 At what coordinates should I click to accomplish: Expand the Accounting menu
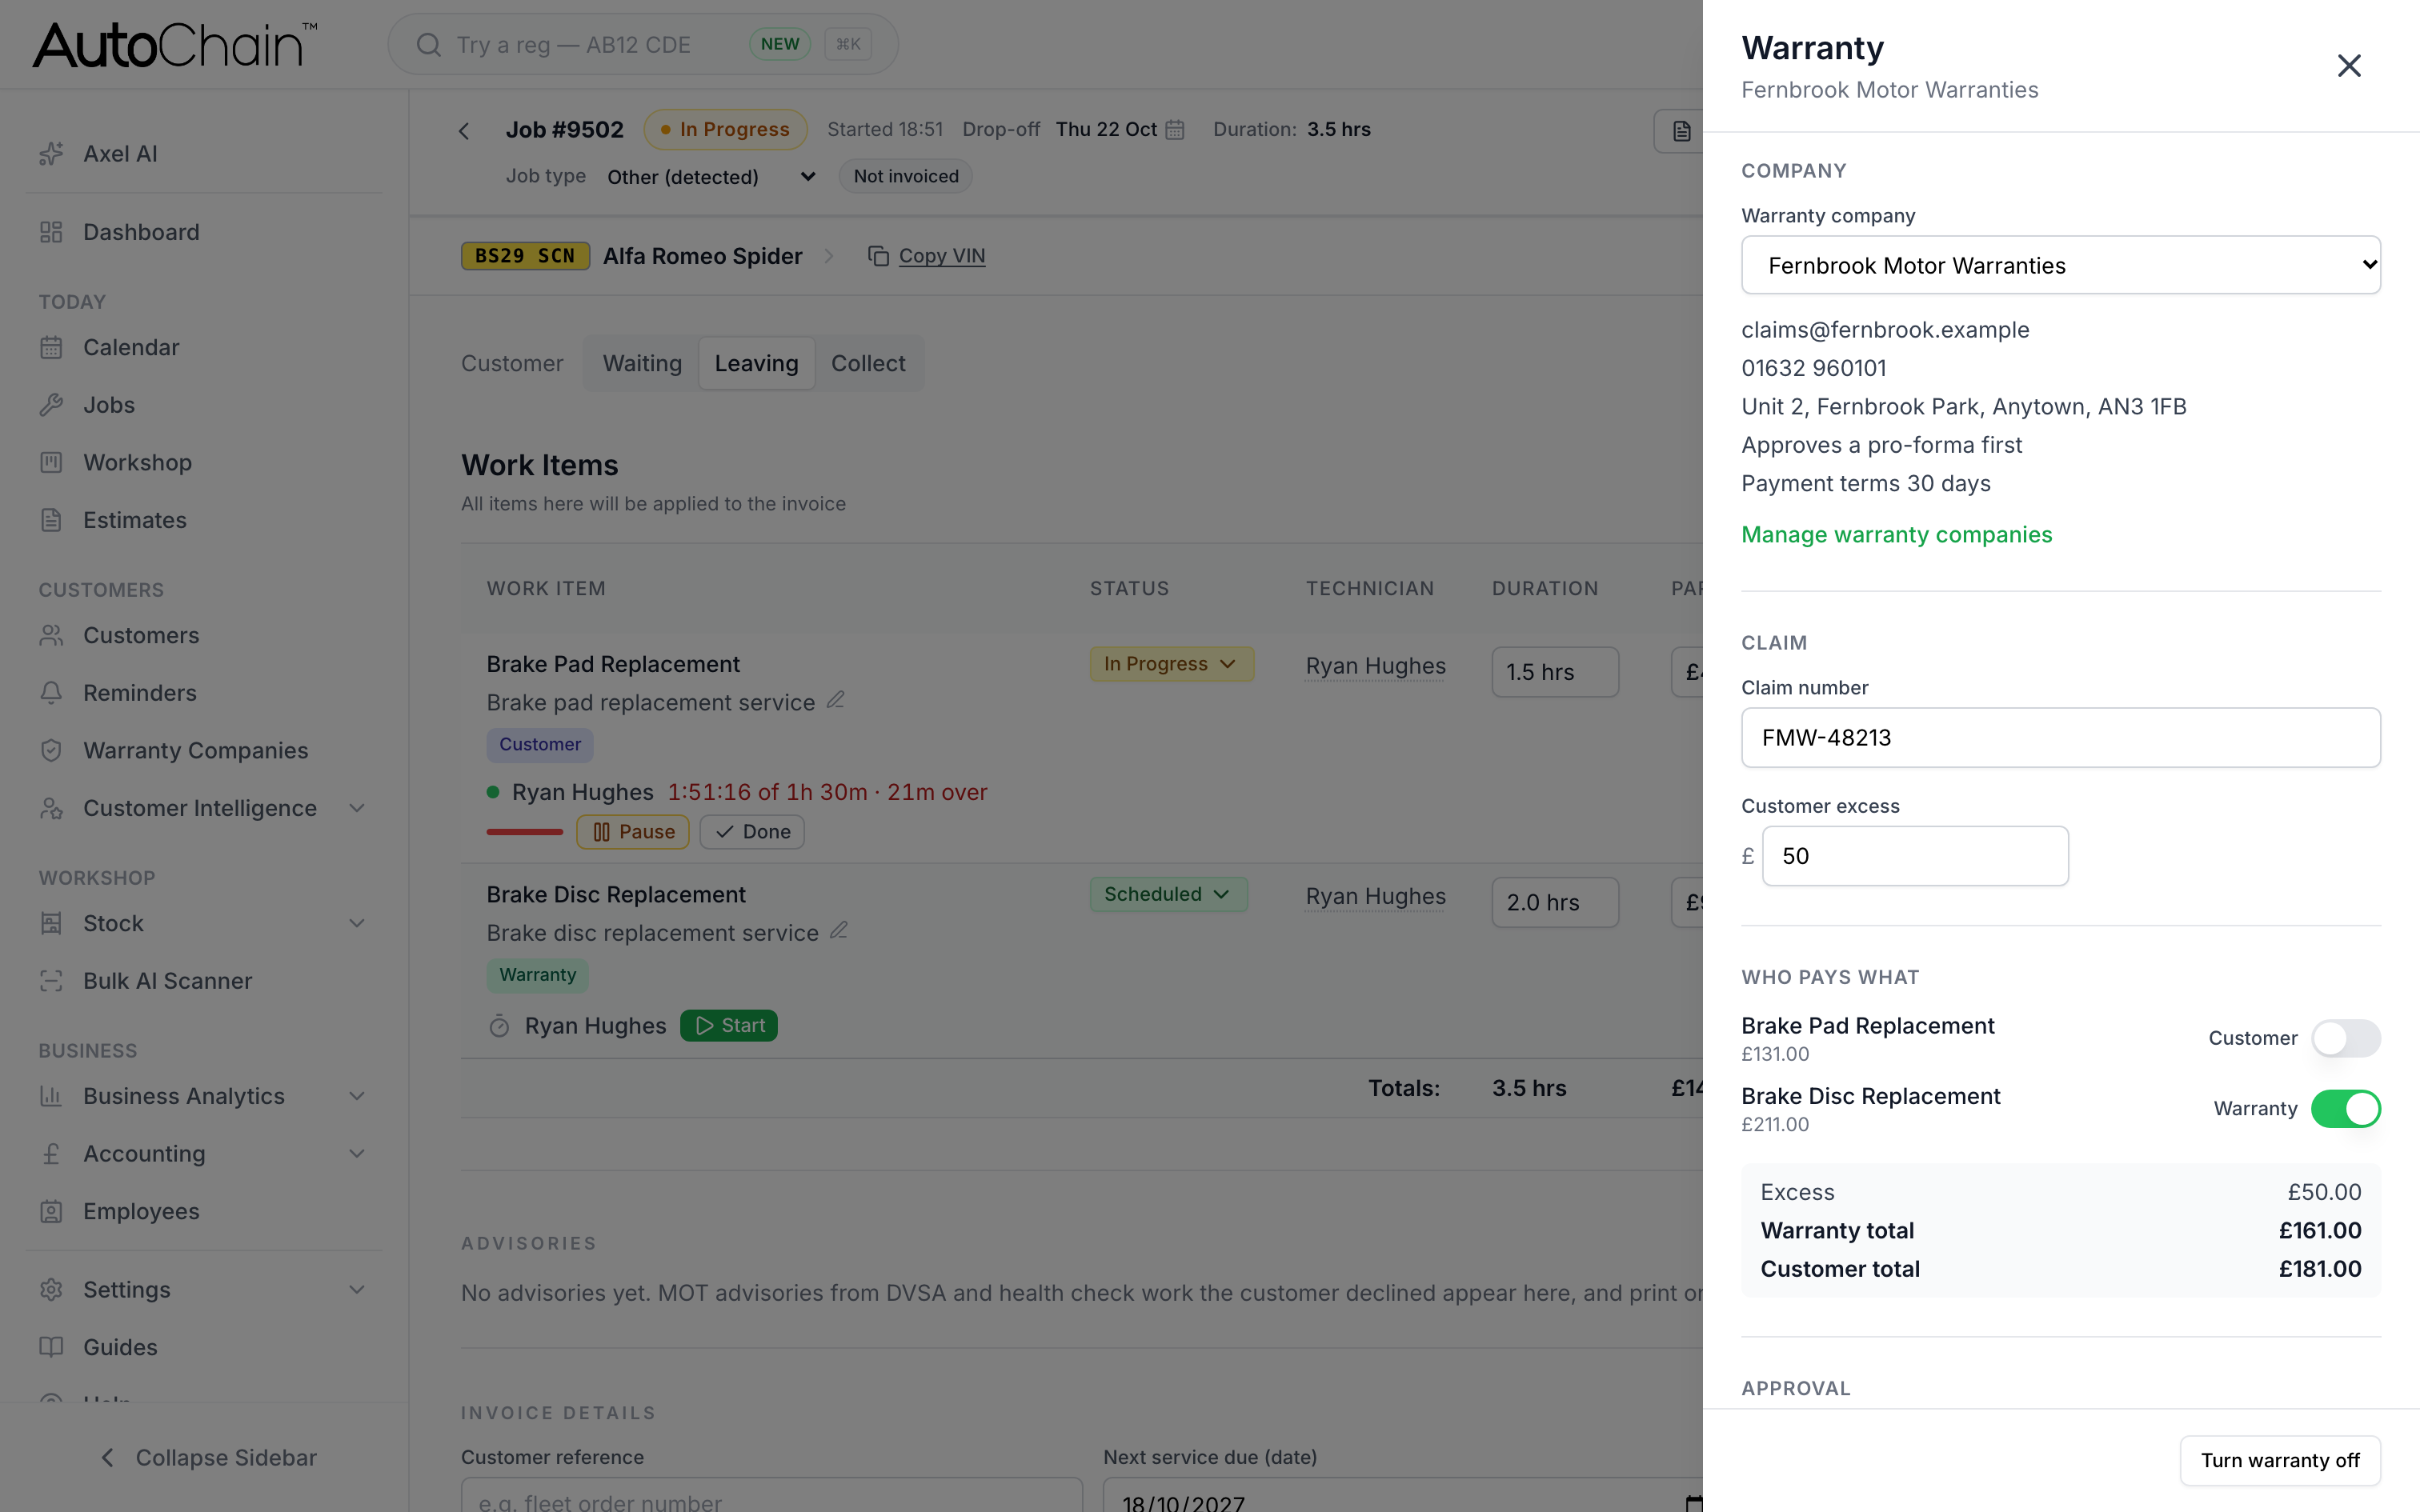tap(357, 1153)
